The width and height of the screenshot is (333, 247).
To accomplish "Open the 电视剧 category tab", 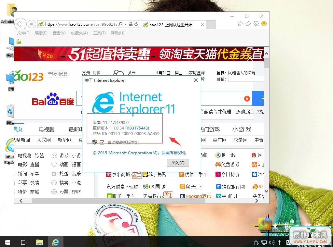I will point(46,129).
